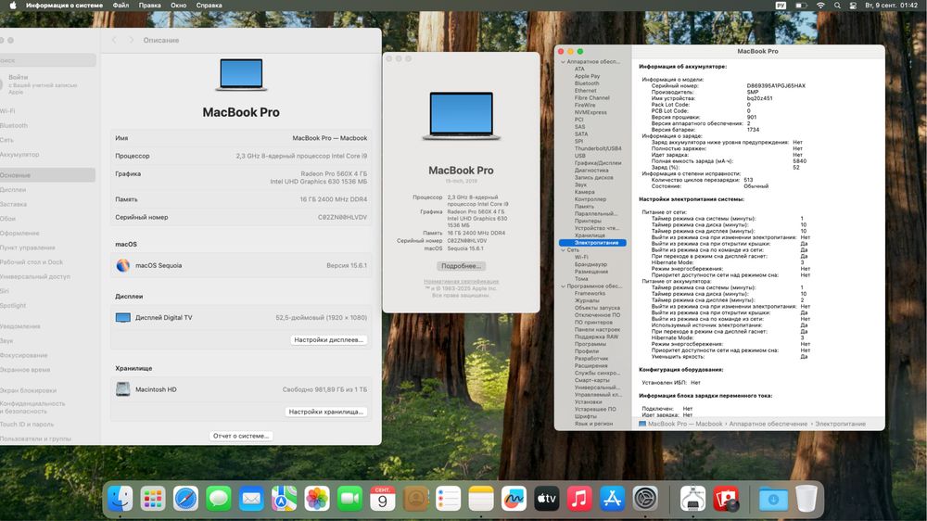This screenshot has height=521, width=927.
Task: Click the Apple menu logo
Action: pos(13,6)
